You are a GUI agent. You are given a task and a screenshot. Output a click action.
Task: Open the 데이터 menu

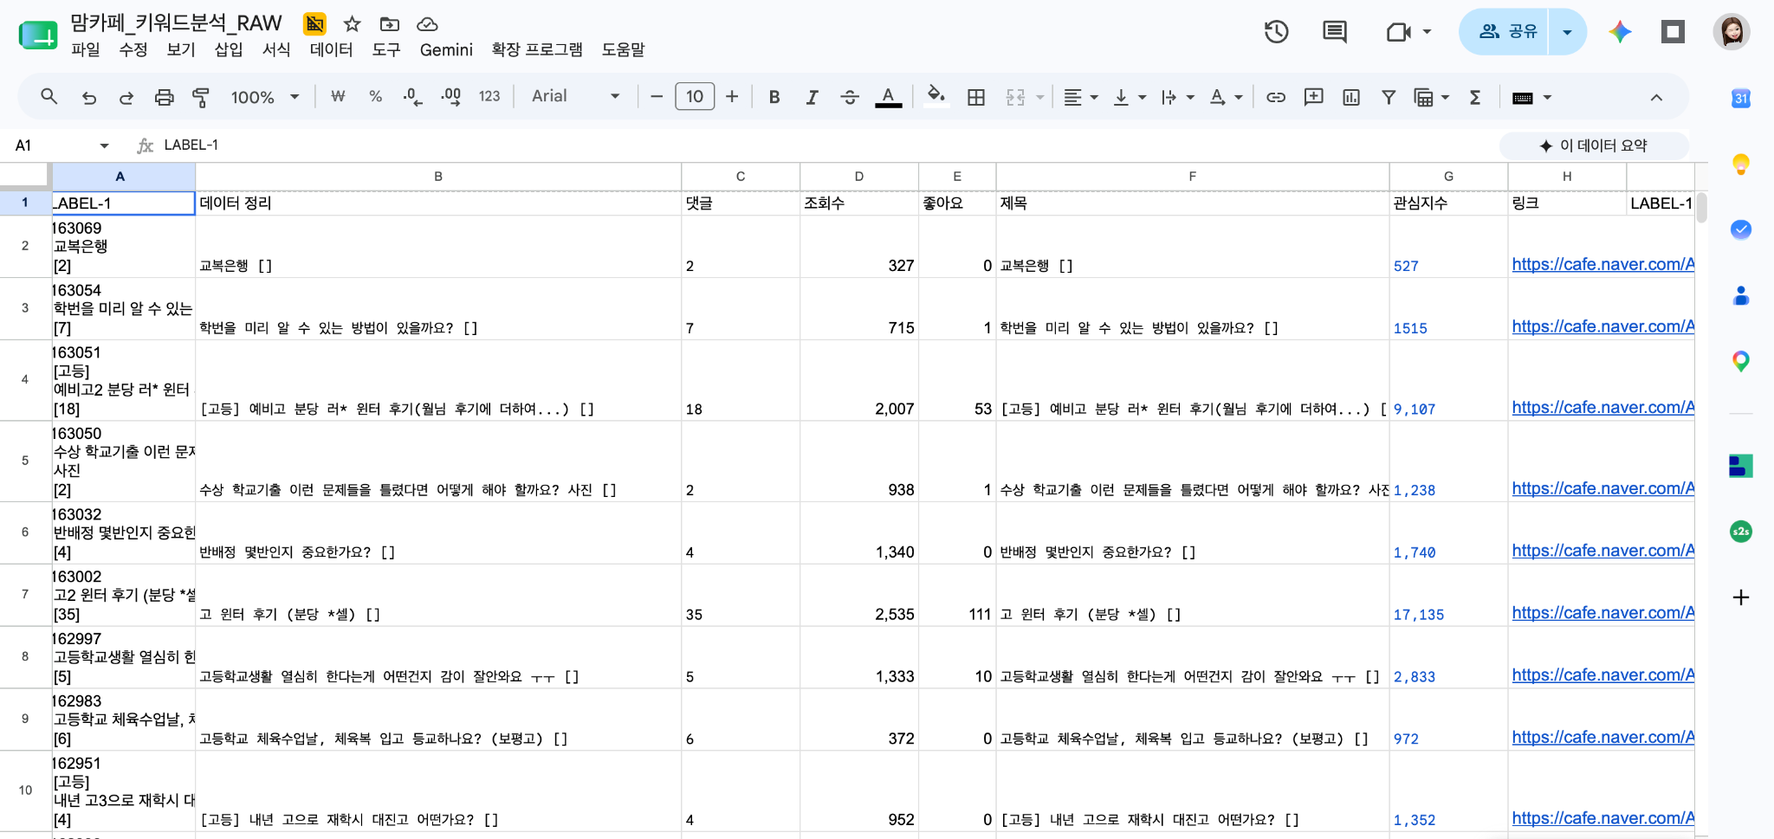tap(332, 49)
